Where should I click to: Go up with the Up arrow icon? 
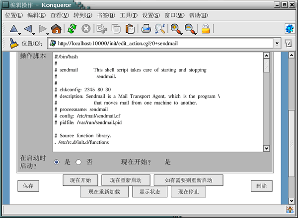14,29
